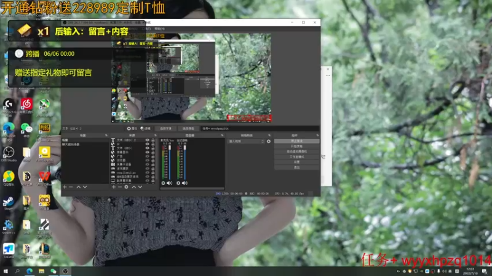
Task: Click the 开始录制 start recording button
Action: [297, 147]
